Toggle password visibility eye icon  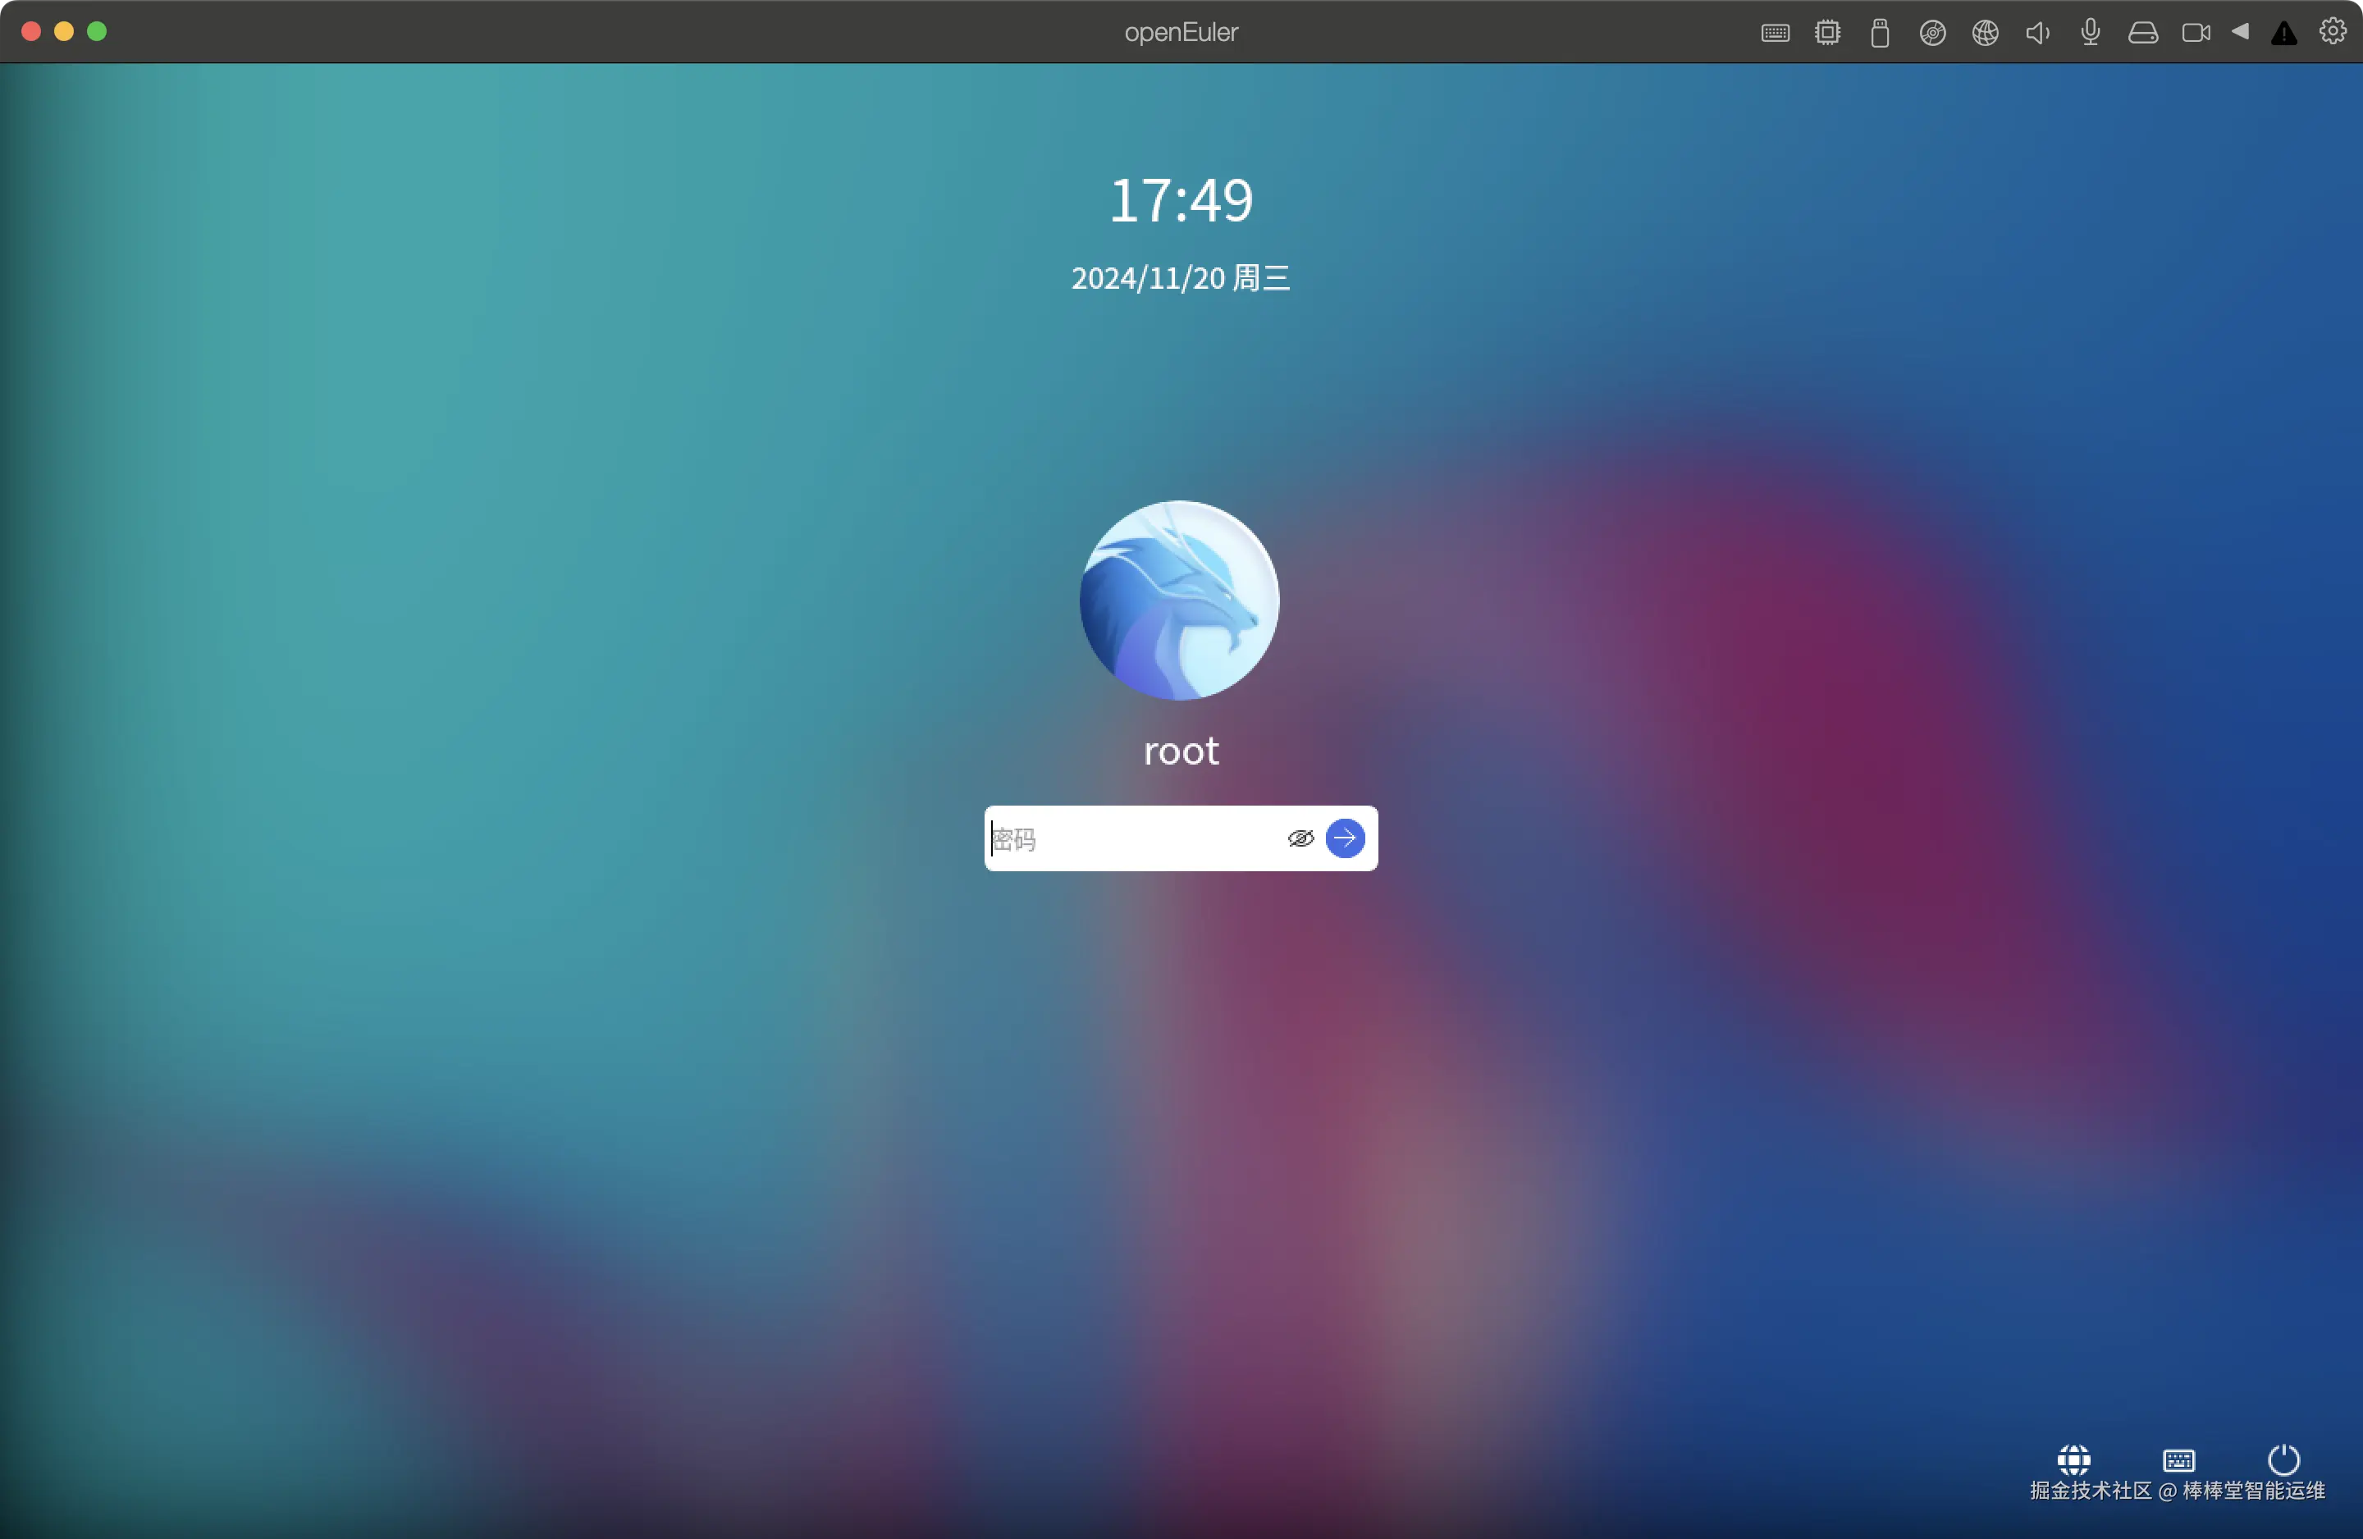point(1300,838)
